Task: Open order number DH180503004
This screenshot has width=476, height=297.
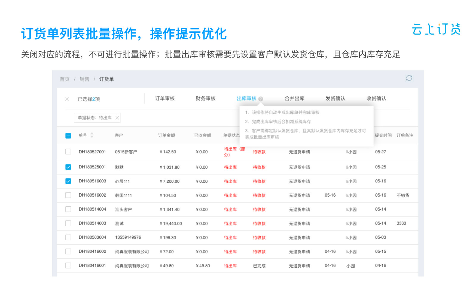Action: 92,237
